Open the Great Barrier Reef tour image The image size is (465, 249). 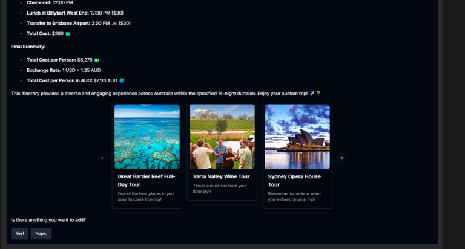tap(147, 137)
